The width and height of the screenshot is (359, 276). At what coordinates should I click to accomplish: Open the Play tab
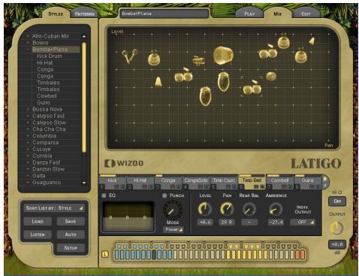tap(249, 14)
